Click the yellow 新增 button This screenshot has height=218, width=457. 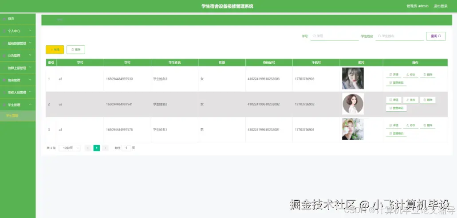tap(55, 50)
